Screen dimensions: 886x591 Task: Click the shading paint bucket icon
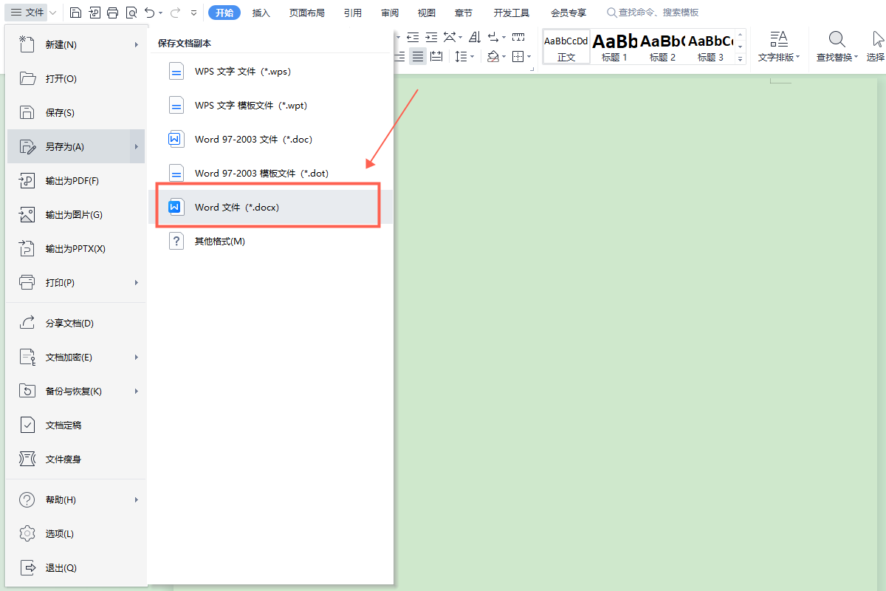point(492,57)
